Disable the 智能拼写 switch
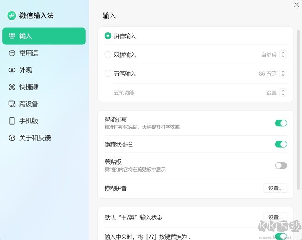302x240 pixels. 281,123
